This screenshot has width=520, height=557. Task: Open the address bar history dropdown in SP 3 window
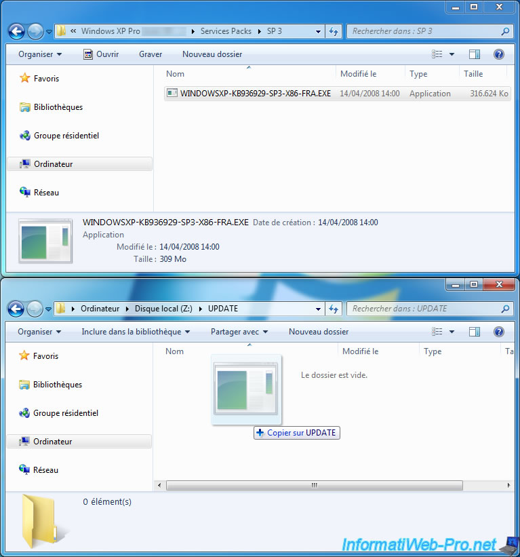click(318, 31)
